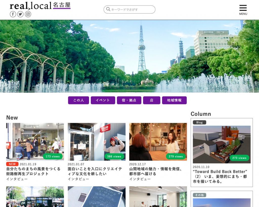Click the real local logo

(31, 6)
